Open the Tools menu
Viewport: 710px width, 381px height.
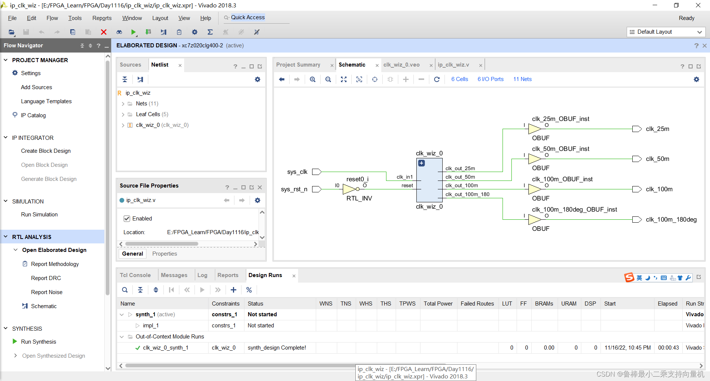point(75,18)
